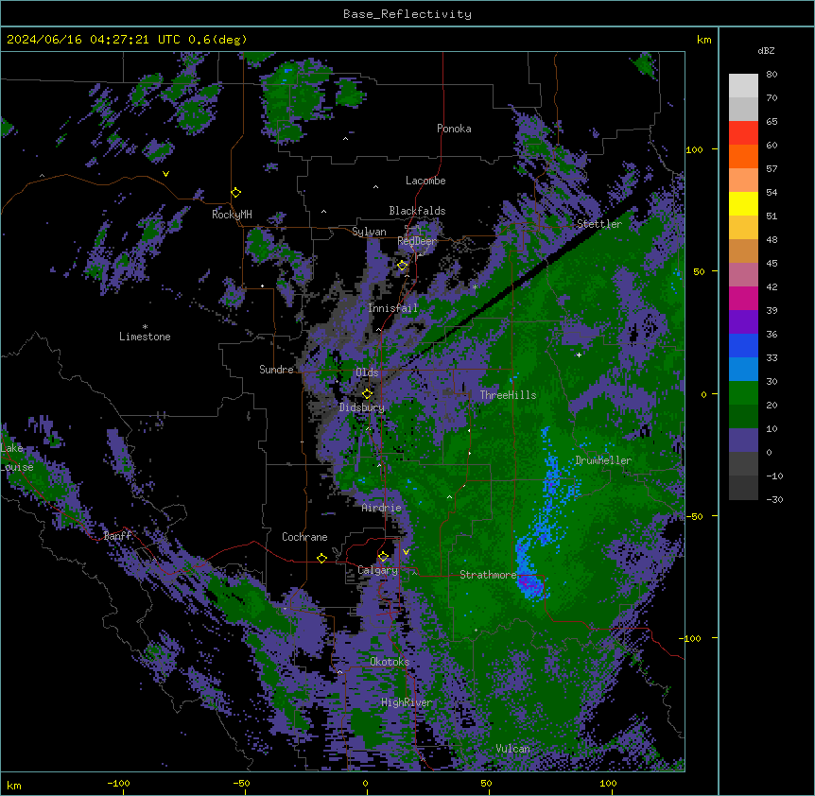The image size is (815, 796).
Task: Click the RockyMH label
Action: (x=232, y=215)
